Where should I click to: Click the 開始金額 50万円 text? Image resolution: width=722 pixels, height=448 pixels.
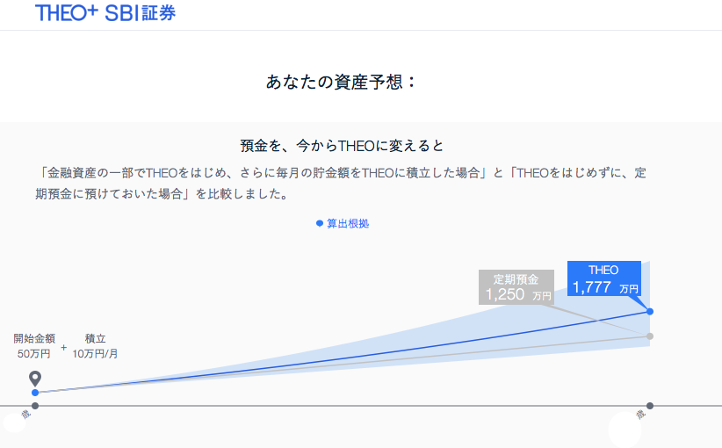pos(34,346)
